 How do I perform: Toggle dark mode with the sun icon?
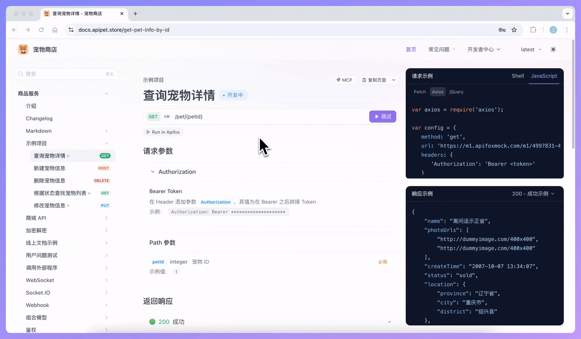tap(553, 49)
